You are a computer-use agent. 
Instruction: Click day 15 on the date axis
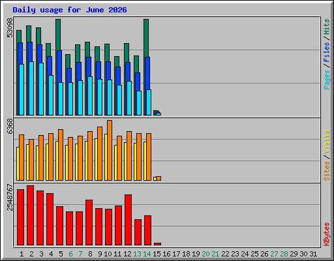pos(157,254)
